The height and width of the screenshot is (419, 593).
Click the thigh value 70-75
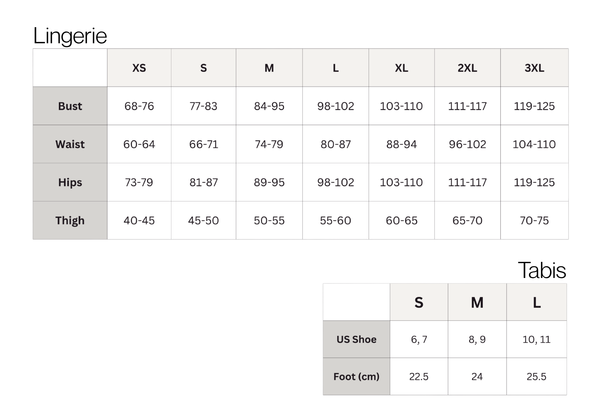coord(534,220)
